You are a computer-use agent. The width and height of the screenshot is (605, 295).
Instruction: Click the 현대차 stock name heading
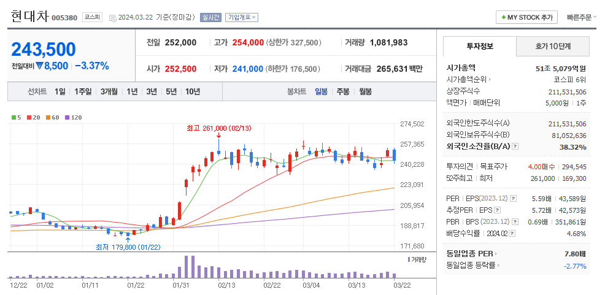tap(29, 17)
